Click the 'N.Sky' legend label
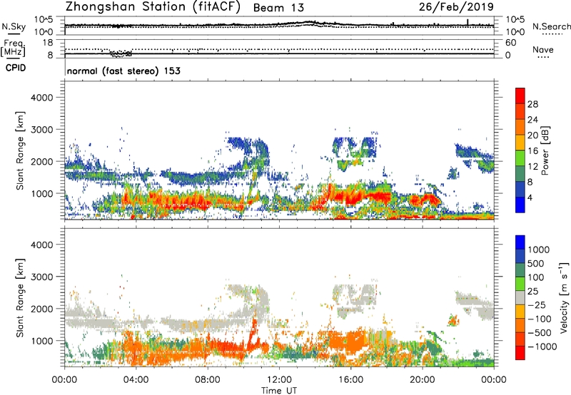571x395 pixels. [14, 26]
